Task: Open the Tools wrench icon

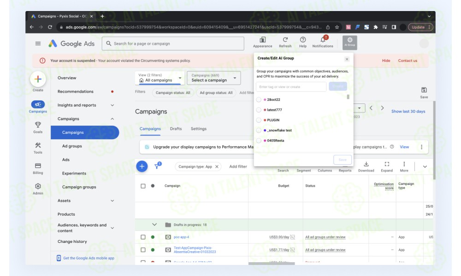Action: point(38,145)
